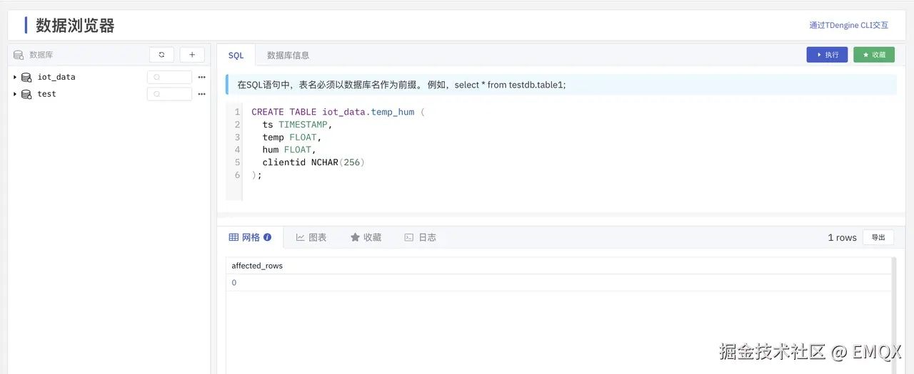The height and width of the screenshot is (374, 914).
Task: Open the more options menu for iot_data
Action: click(201, 77)
